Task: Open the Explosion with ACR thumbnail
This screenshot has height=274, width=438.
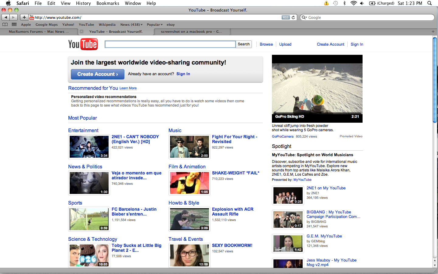Action: (189, 219)
